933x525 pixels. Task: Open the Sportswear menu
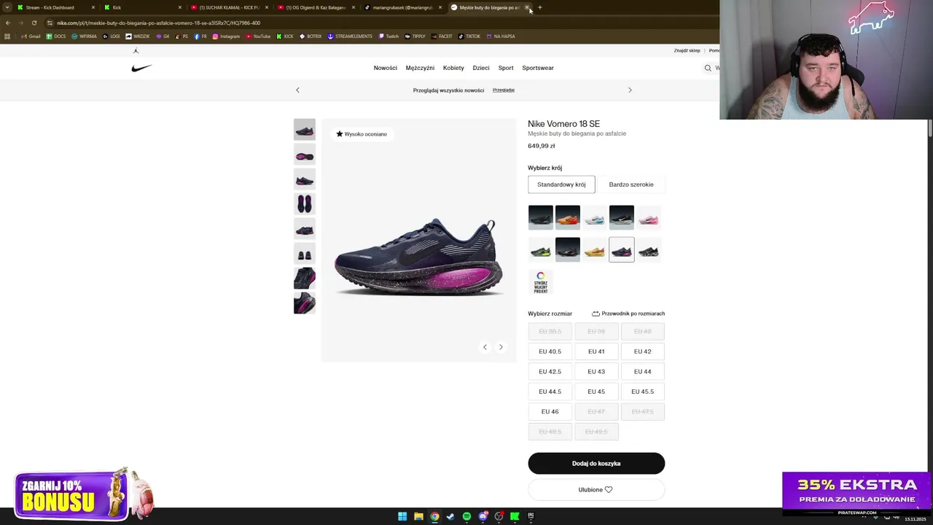[x=538, y=68]
